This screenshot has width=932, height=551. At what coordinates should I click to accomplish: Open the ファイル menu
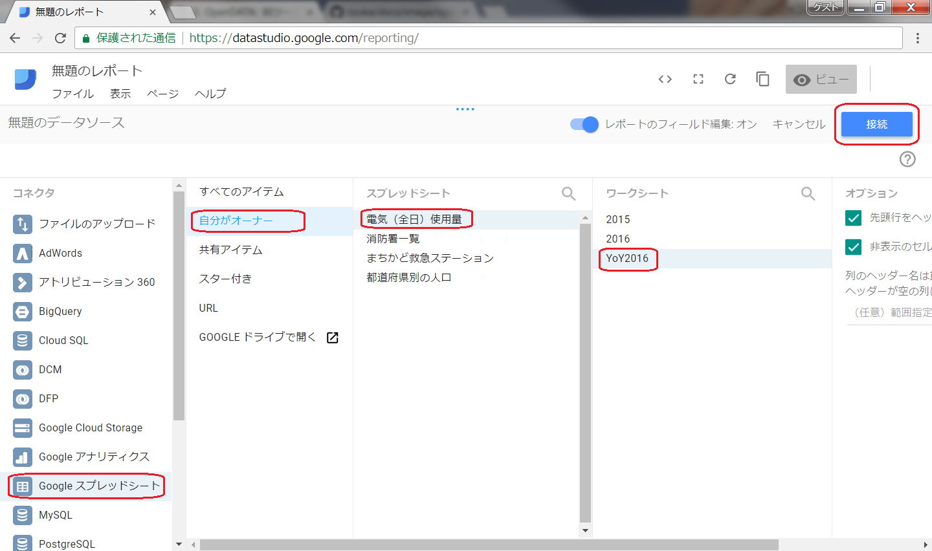[72, 94]
